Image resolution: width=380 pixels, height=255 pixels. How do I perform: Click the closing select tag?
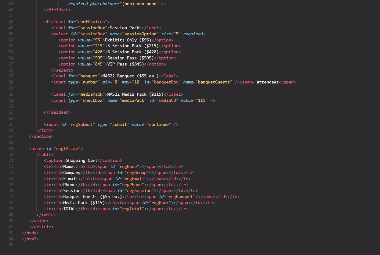62,70
